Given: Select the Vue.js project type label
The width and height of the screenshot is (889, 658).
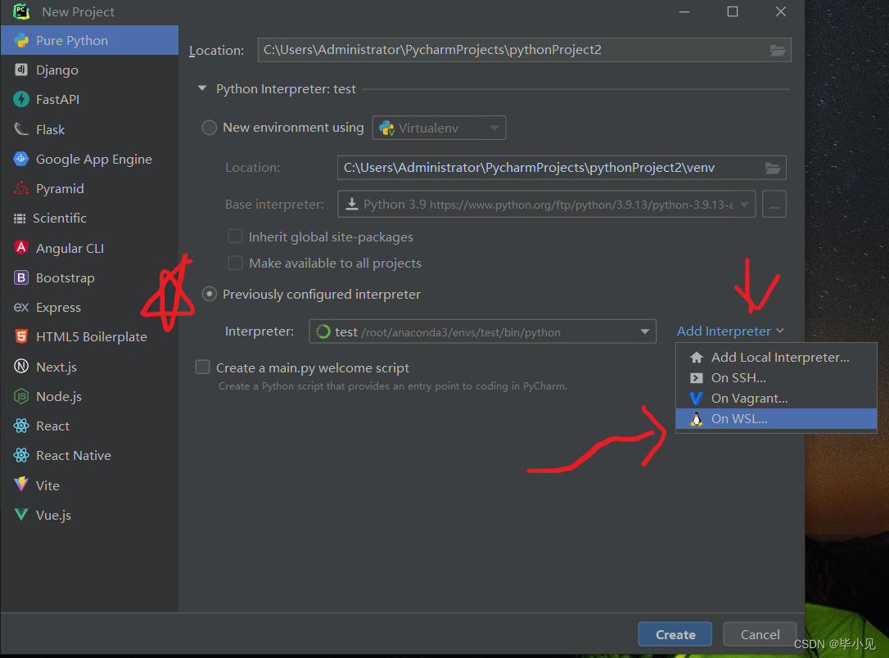Looking at the screenshot, I should [53, 515].
